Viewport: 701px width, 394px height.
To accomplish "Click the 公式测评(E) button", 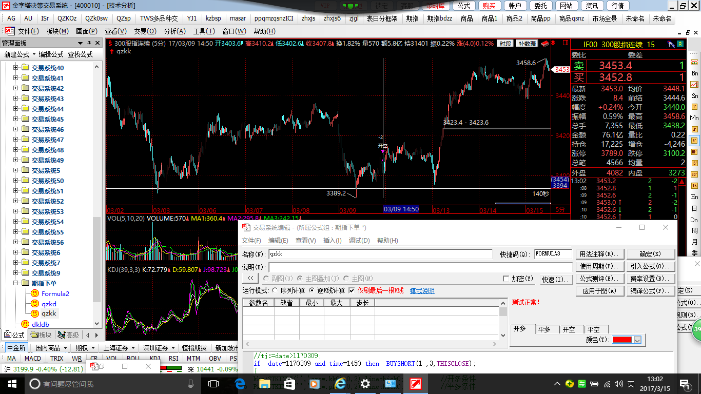I will 599,279.
